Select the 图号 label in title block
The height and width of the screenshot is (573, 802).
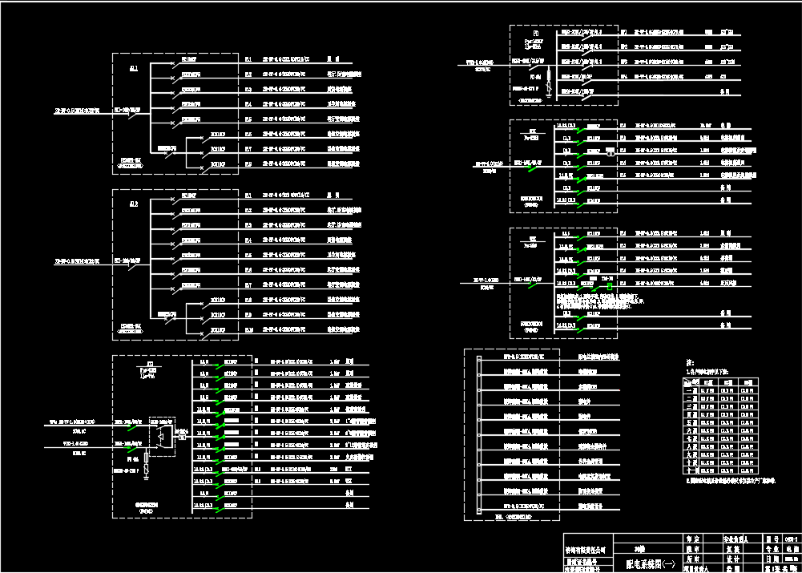point(772,539)
